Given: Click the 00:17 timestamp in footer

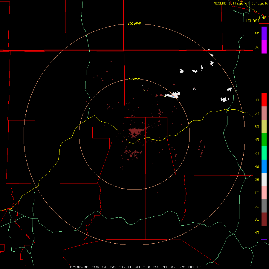Looking at the screenshot, I should (195, 267).
